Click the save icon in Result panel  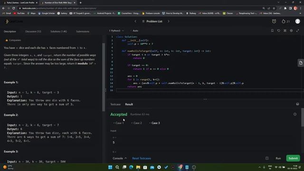click(x=298, y=104)
